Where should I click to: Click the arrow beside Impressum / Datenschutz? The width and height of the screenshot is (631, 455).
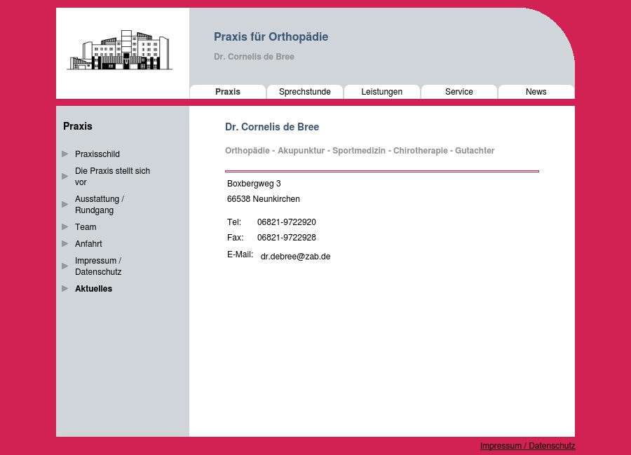pos(65,266)
